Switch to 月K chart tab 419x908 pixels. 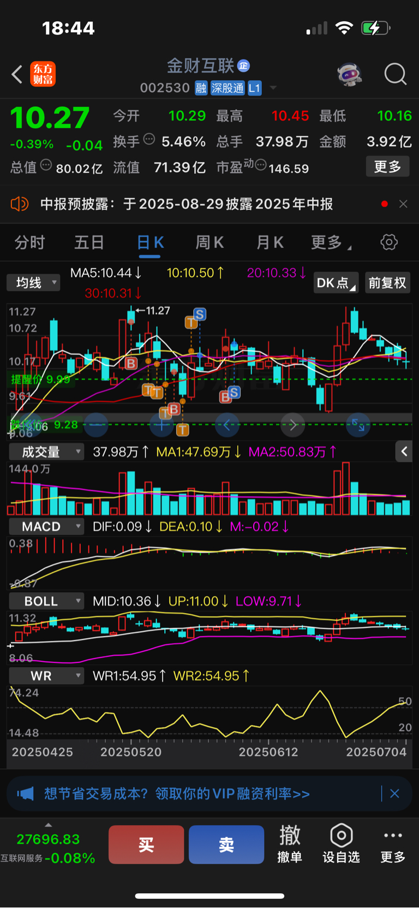270,242
